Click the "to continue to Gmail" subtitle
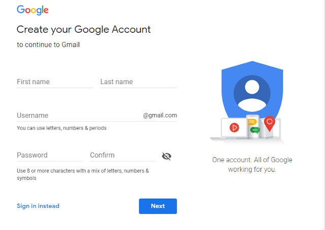The image size is (325, 230). (48, 45)
